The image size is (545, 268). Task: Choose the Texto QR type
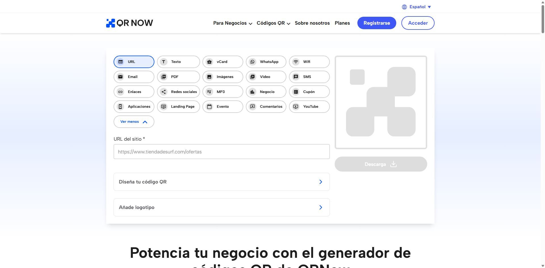point(179,62)
